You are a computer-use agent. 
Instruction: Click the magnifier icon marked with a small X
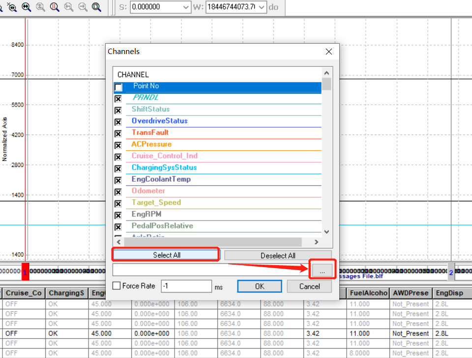pyautogui.click(x=12, y=6)
